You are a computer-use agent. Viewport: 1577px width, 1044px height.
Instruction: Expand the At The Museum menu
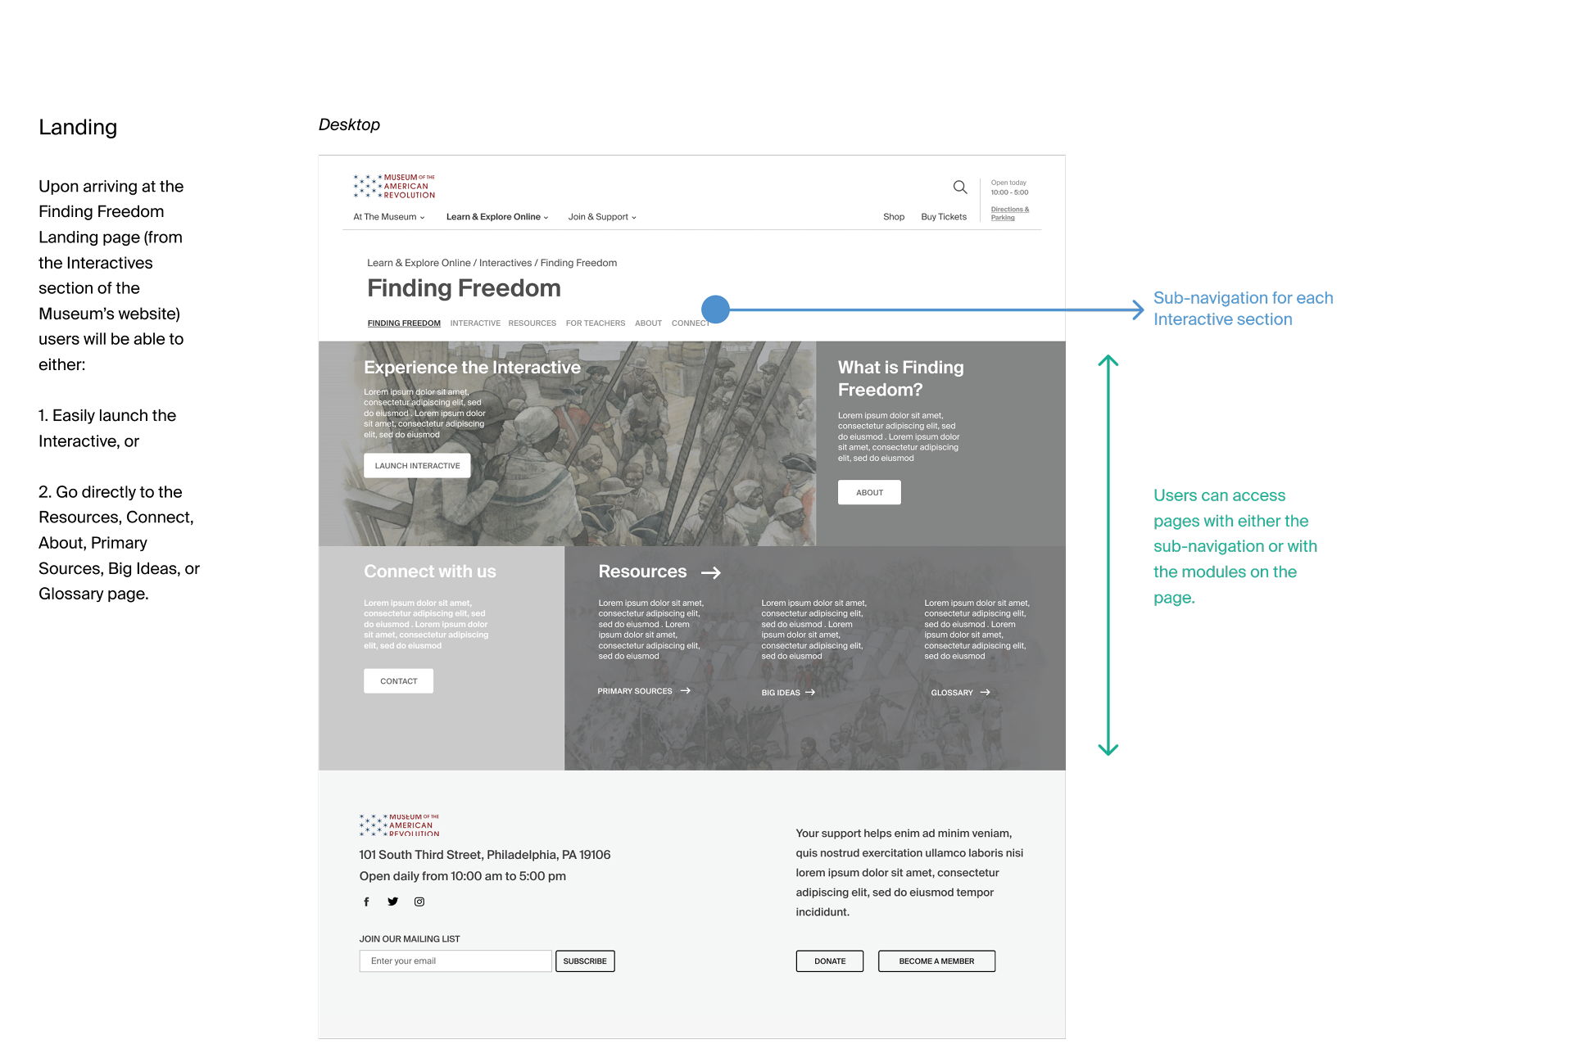(x=389, y=217)
